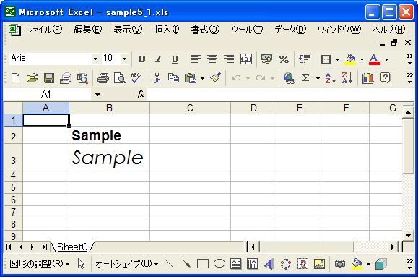Apply percent style
Screen dimensions: 418x277
(x=284, y=59)
